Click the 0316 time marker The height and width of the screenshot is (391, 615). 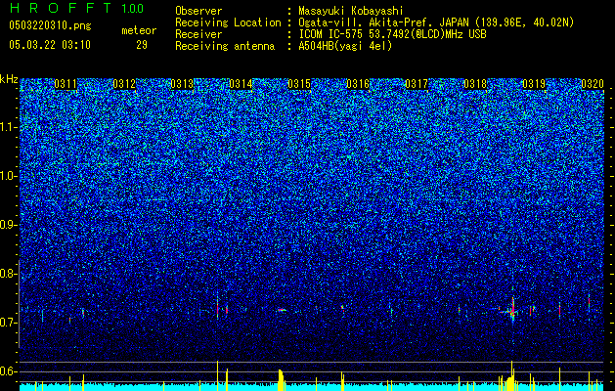point(358,84)
